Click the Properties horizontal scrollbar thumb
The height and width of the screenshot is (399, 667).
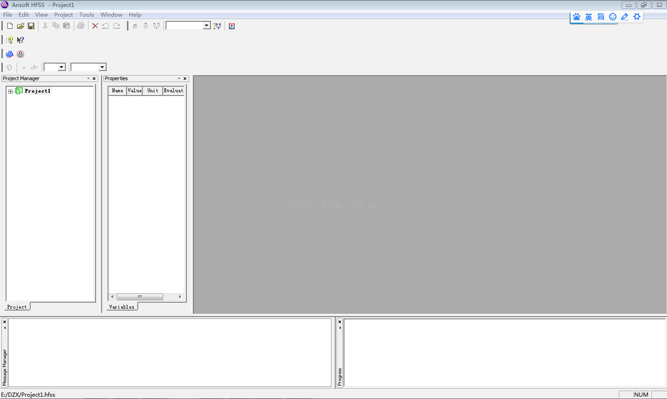point(140,297)
